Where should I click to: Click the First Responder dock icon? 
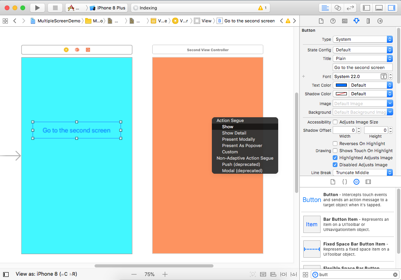(77, 49)
